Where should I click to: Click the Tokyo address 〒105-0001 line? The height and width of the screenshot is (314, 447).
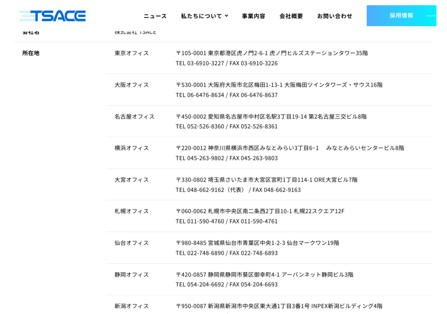(272, 53)
